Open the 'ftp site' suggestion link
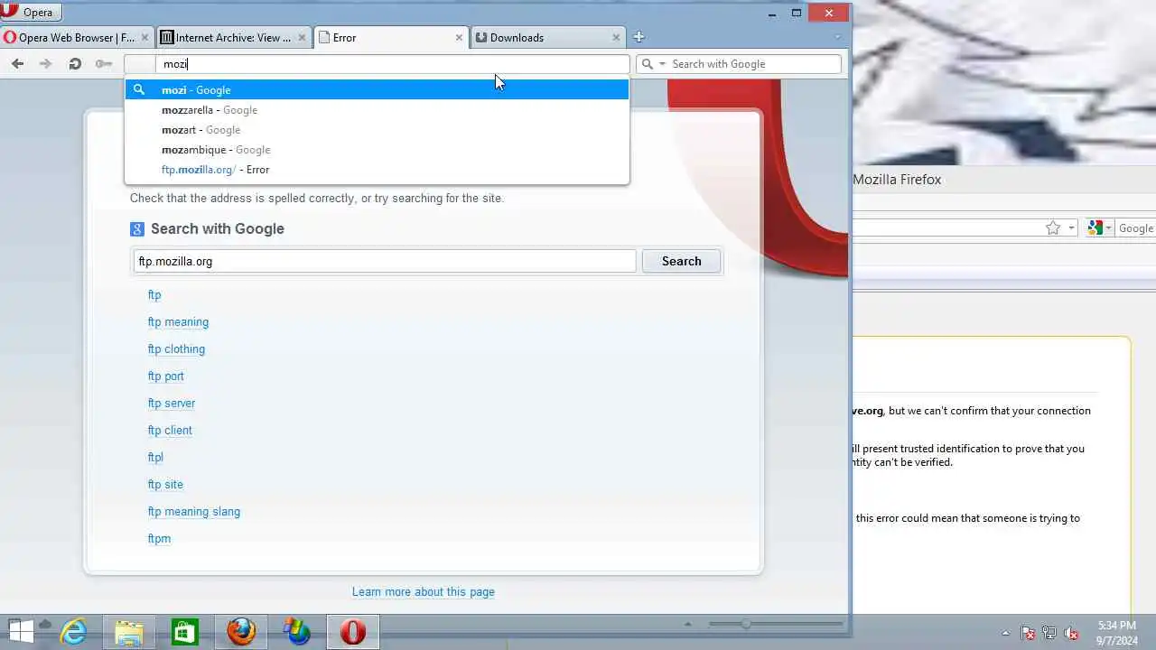Viewport: 1156px width, 650px height. pyautogui.click(x=165, y=485)
